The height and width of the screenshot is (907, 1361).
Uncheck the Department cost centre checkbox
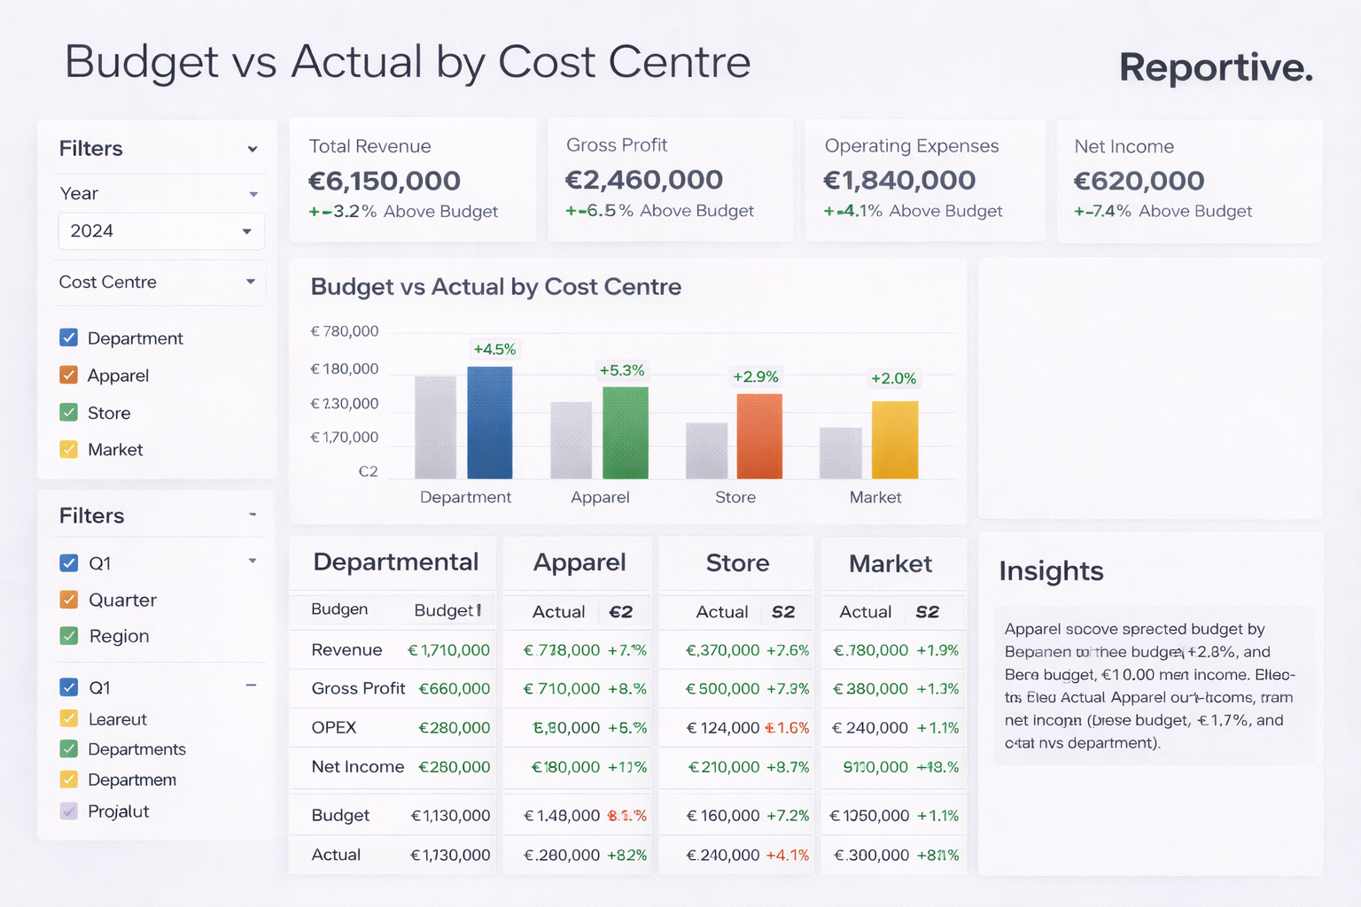[69, 337]
